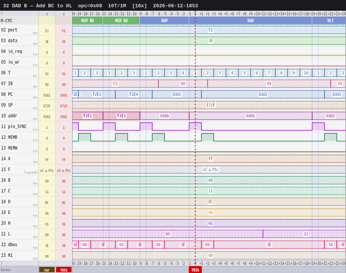Screen dimensions: 346x273
Task: Select the 18 D register row
Action: [173, 202]
